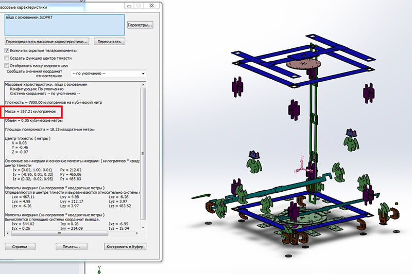Click the pink coordinate triad in the model view
Viewport: 412px width, 274px height.
point(303,166)
